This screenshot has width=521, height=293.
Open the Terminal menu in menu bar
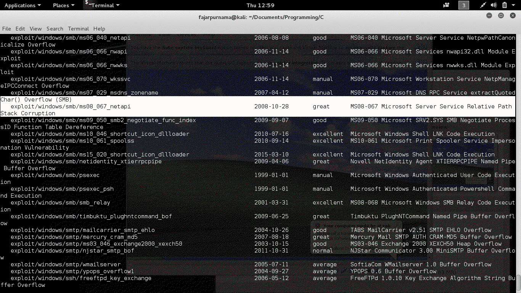click(78, 29)
